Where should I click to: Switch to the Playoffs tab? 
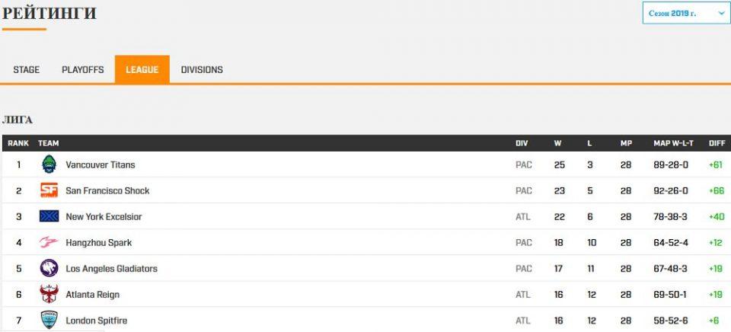(83, 70)
